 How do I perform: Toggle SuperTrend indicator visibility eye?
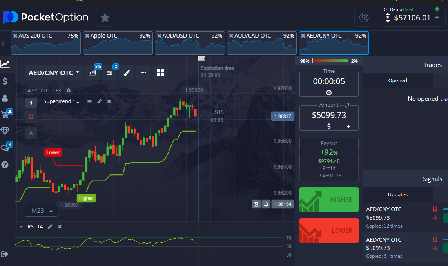(x=89, y=101)
